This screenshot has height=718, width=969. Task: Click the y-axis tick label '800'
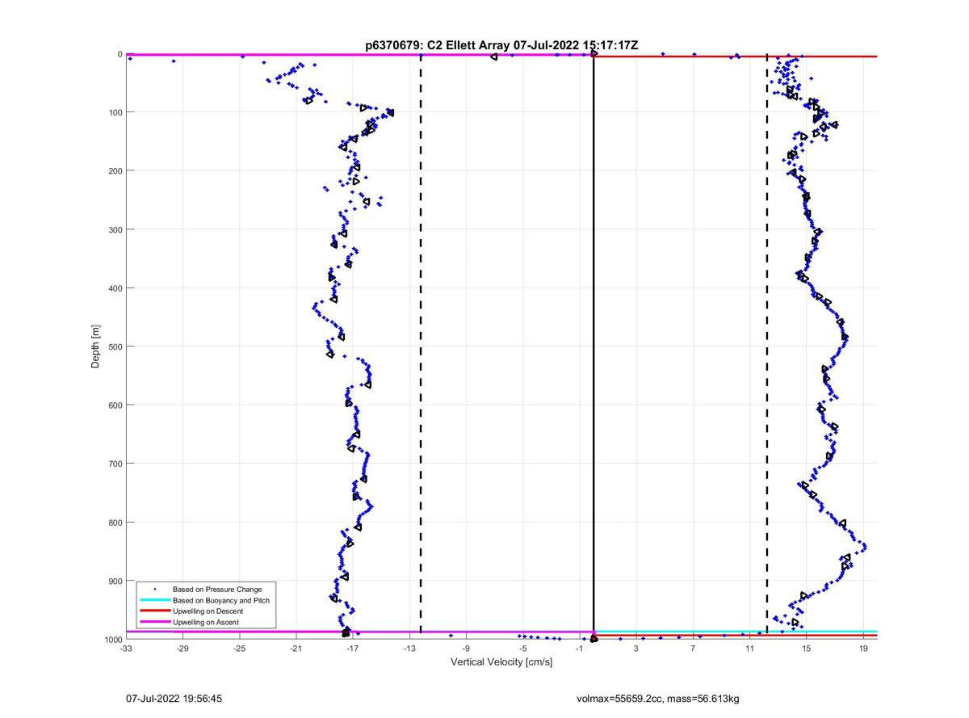point(115,523)
